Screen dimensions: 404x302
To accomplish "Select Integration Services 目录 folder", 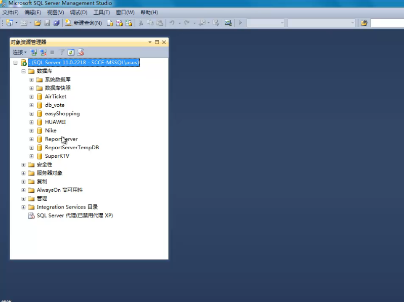I will click(67, 207).
